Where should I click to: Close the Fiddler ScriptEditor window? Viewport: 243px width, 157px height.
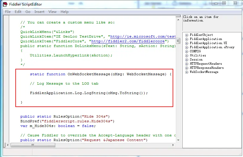pyautogui.click(x=235, y=3)
